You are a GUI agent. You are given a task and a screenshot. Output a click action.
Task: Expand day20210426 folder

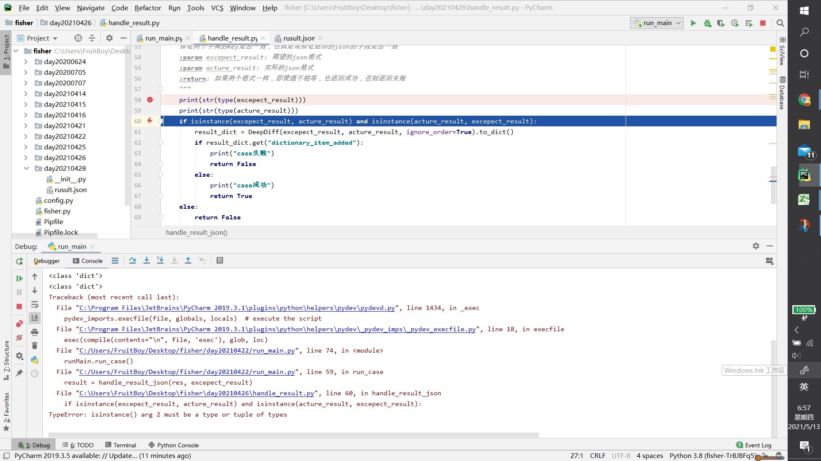pos(26,158)
